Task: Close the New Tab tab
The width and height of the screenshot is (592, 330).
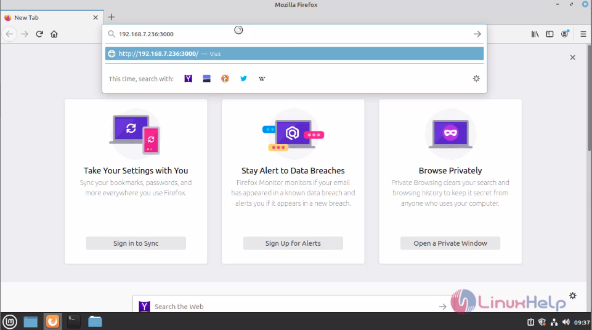Action: tap(95, 17)
